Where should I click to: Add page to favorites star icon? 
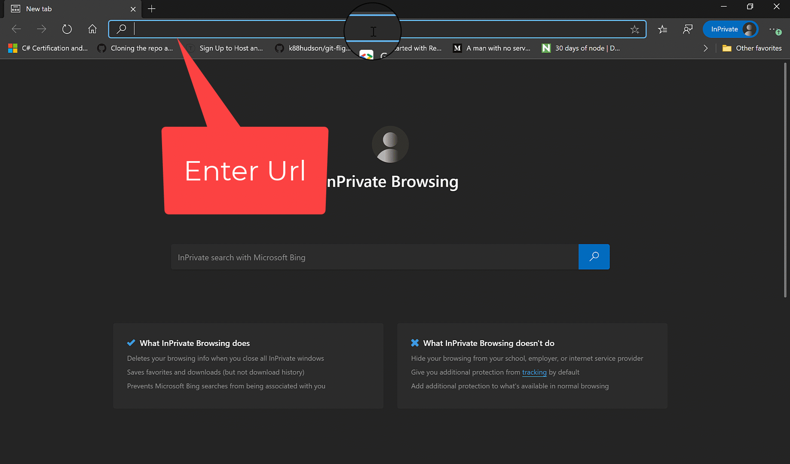point(634,29)
